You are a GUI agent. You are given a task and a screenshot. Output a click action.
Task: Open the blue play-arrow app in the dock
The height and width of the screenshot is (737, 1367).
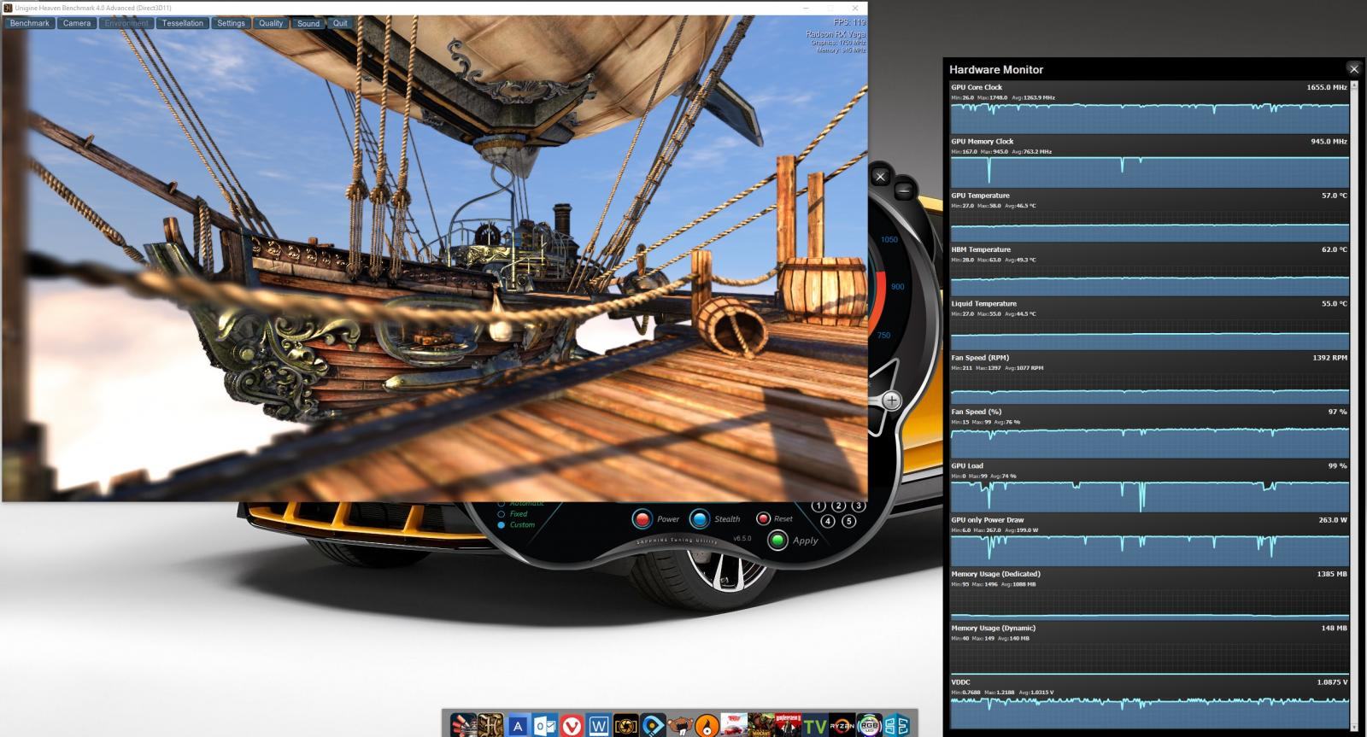tap(654, 727)
